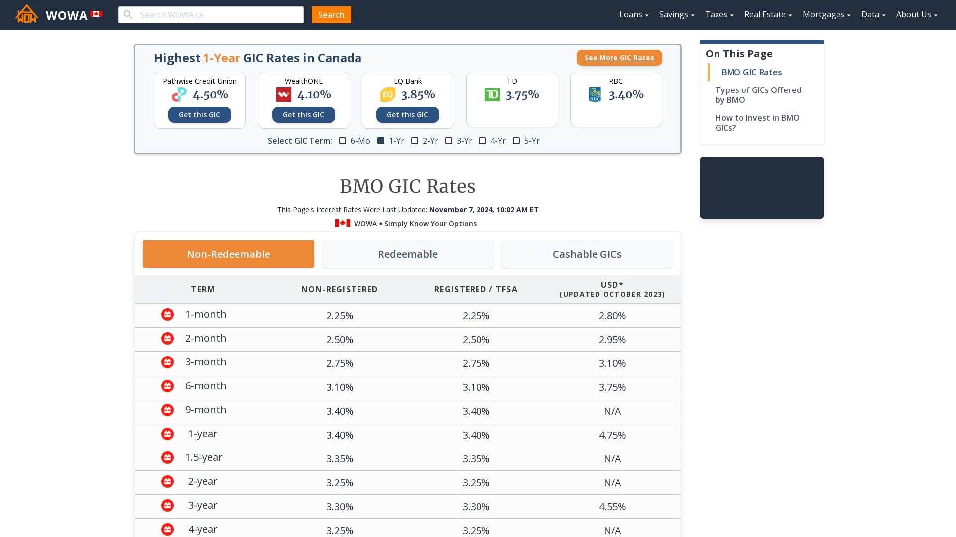Screen dimensions: 956x537
Task: Click the NON-REGISTERED column header
Action: point(340,289)
